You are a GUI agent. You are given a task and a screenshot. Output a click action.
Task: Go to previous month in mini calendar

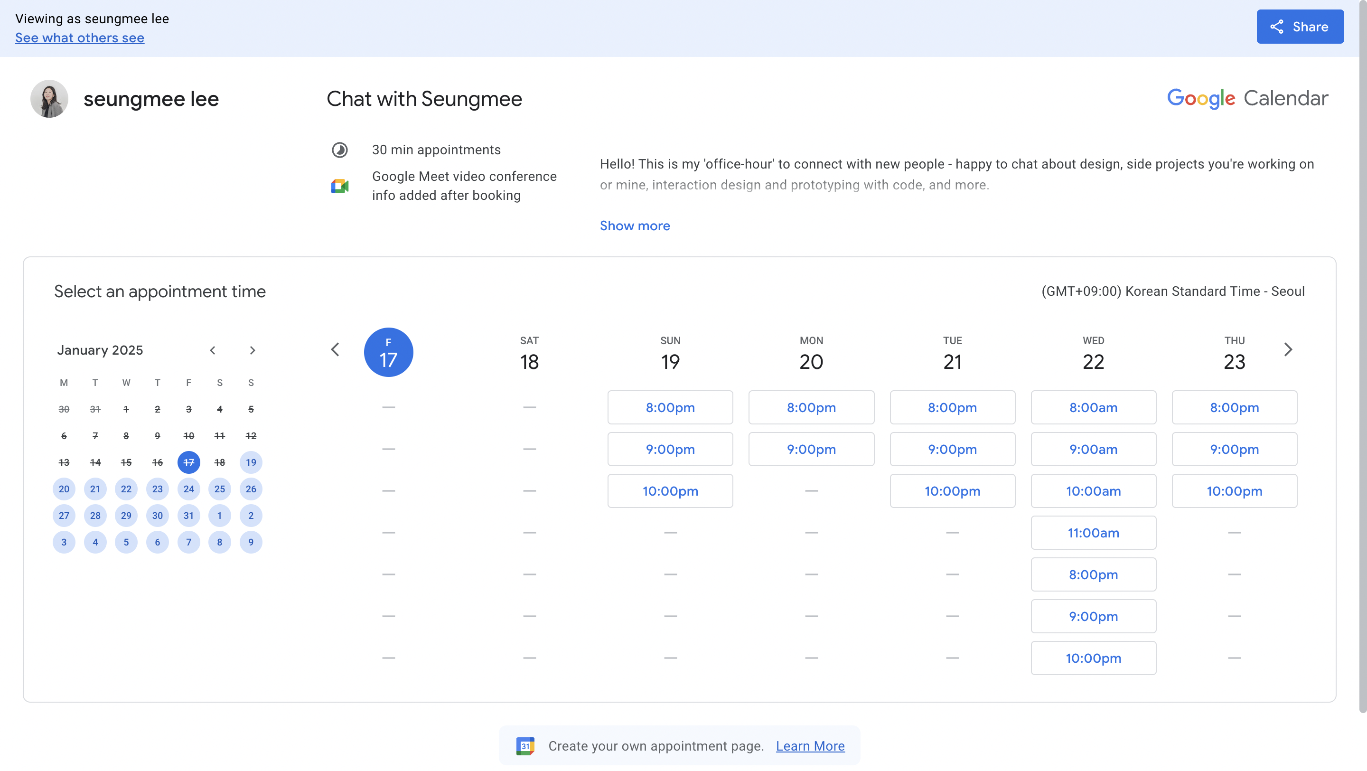pos(212,350)
